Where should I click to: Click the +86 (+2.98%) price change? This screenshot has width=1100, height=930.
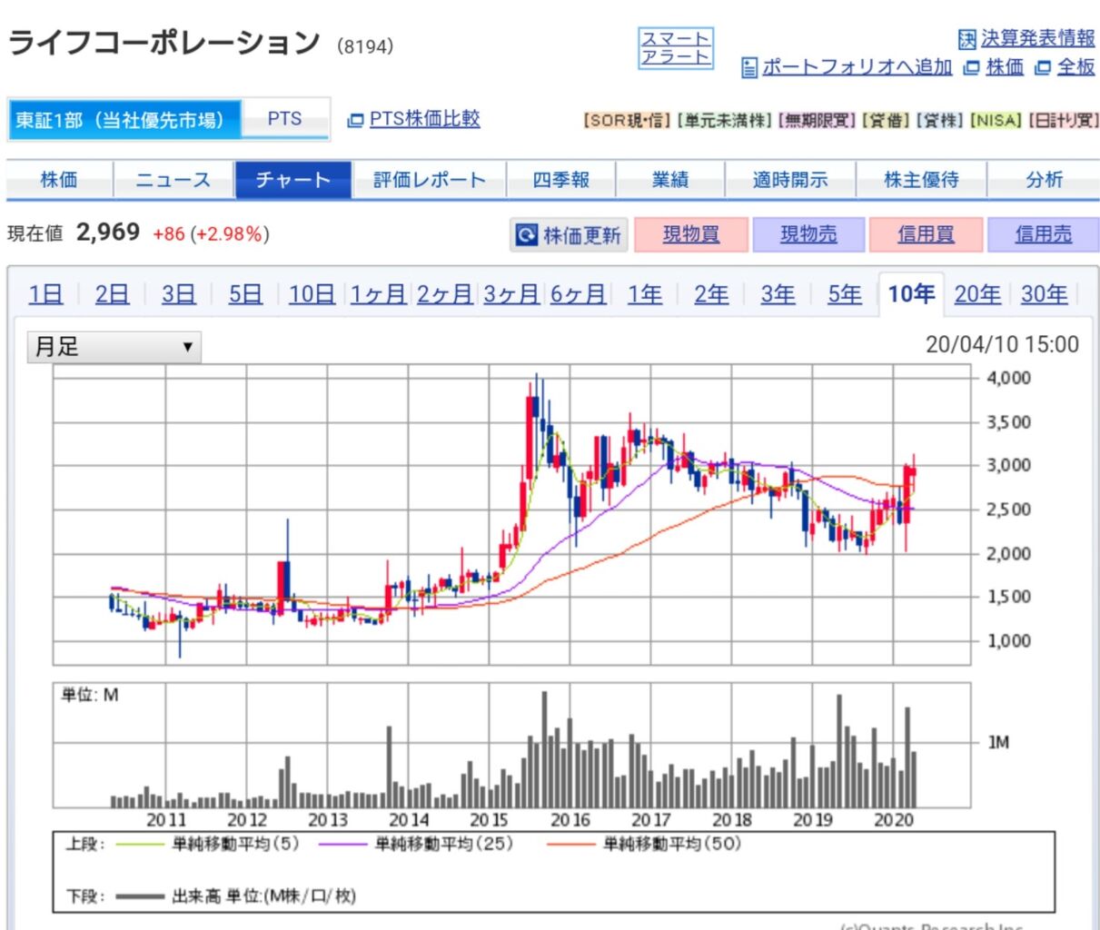(x=211, y=234)
